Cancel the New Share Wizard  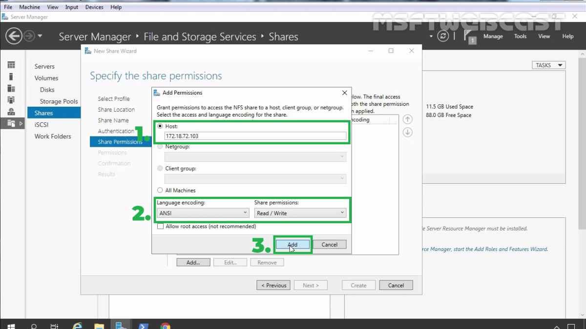tap(396, 285)
